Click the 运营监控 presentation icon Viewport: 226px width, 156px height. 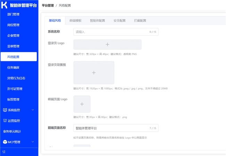tap(5, 120)
